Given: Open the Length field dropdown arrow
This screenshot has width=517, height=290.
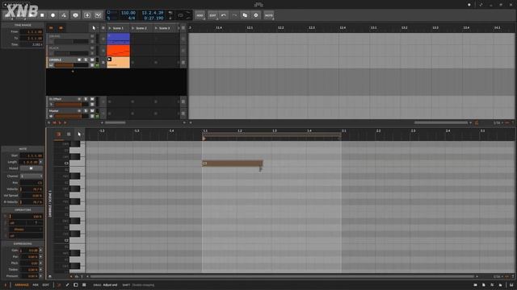Looking at the screenshot, I should tap(41, 162).
